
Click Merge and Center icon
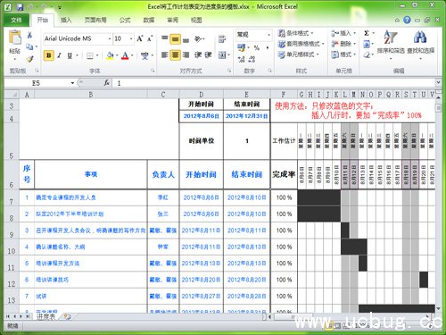pyautogui.click(x=222, y=55)
